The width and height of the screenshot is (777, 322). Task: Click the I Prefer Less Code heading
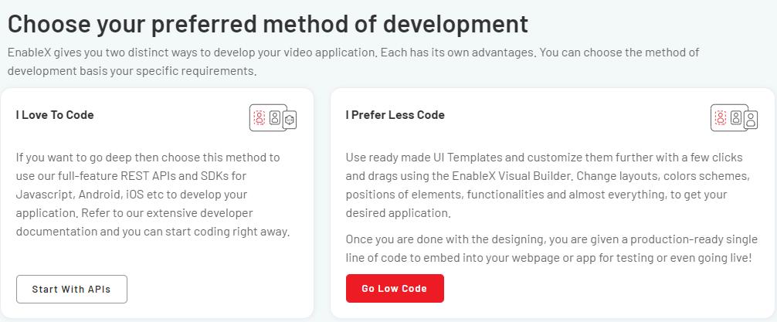pos(395,115)
